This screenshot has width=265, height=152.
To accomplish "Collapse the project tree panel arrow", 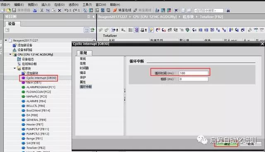I will click(x=94, y=17).
